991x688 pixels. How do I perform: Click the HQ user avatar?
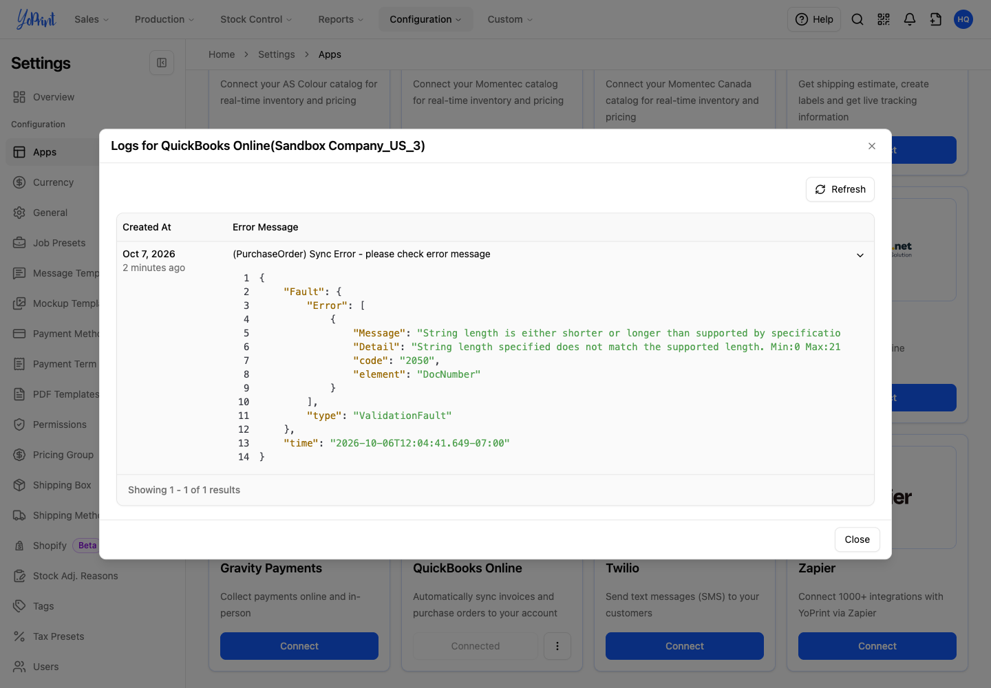[963, 19]
